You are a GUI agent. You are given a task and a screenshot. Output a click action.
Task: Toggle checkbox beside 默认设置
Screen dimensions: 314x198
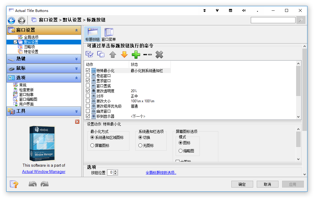coord(15,42)
